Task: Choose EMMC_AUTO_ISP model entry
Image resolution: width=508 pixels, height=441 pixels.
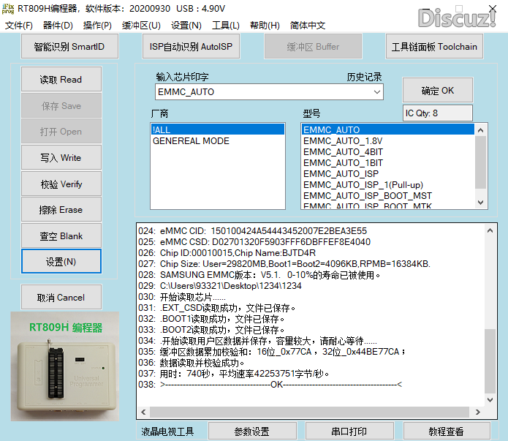Action: click(341, 174)
